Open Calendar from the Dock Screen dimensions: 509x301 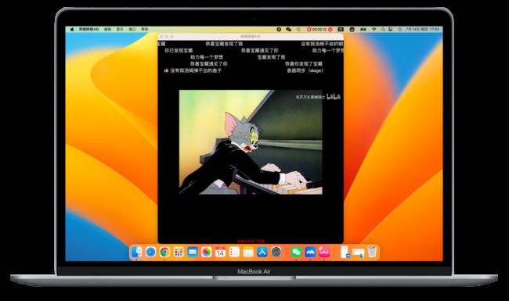click(x=220, y=252)
